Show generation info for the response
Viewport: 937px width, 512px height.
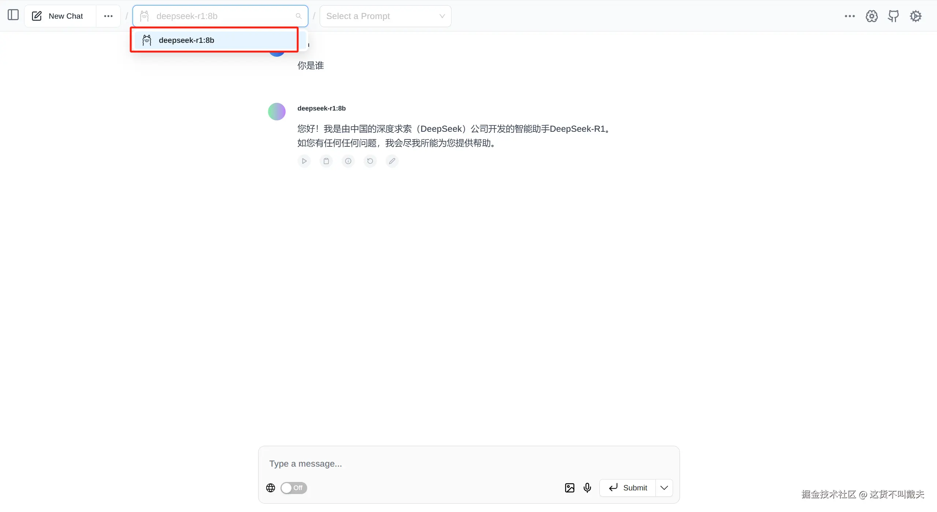[348, 161]
